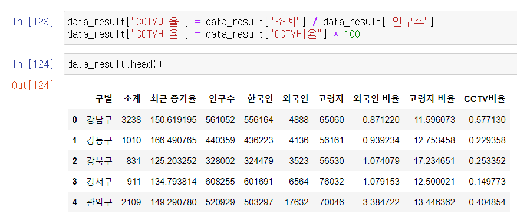The height and width of the screenshot is (220, 517).
Task: Click the 한국인 value 503297
Action: tap(259, 202)
